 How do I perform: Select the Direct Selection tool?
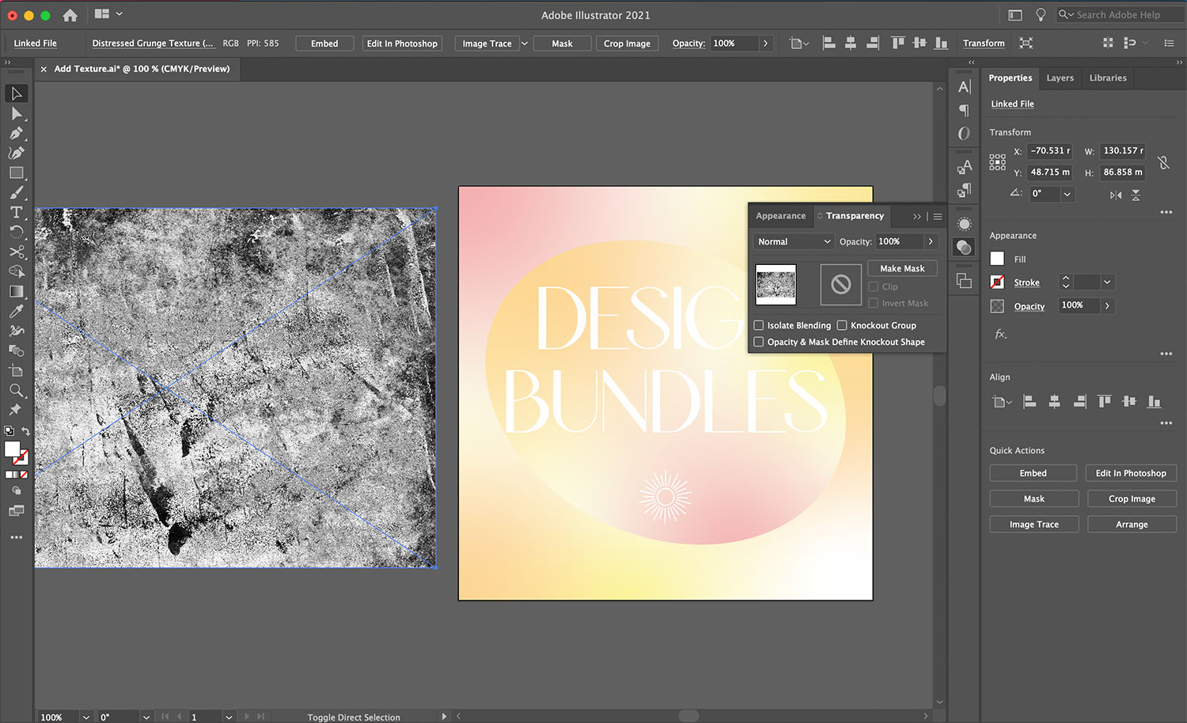pyautogui.click(x=16, y=113)
